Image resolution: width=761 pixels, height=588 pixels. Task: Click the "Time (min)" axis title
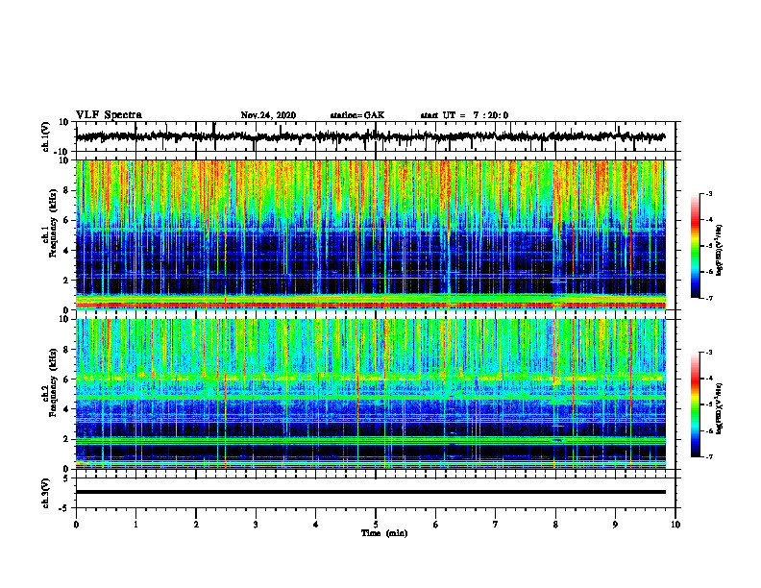tap(384, 533)
